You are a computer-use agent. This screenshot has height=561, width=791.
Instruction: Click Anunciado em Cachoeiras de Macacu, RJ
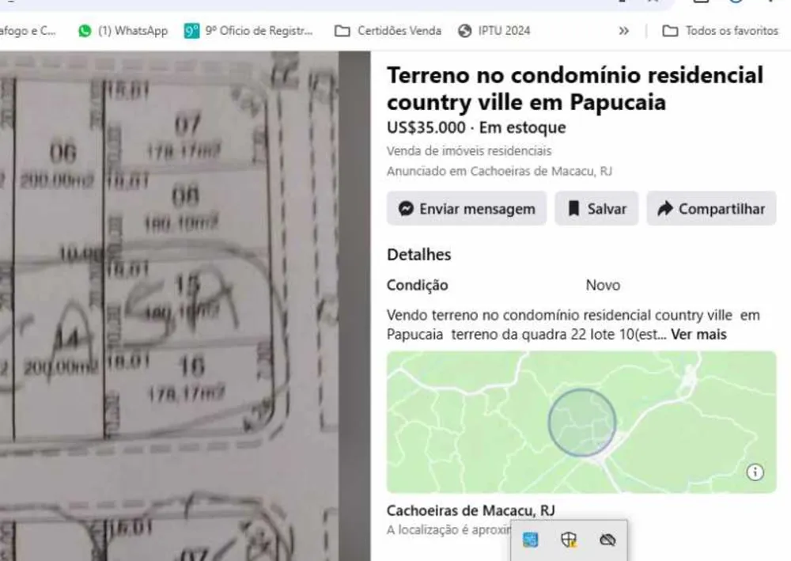499,171
